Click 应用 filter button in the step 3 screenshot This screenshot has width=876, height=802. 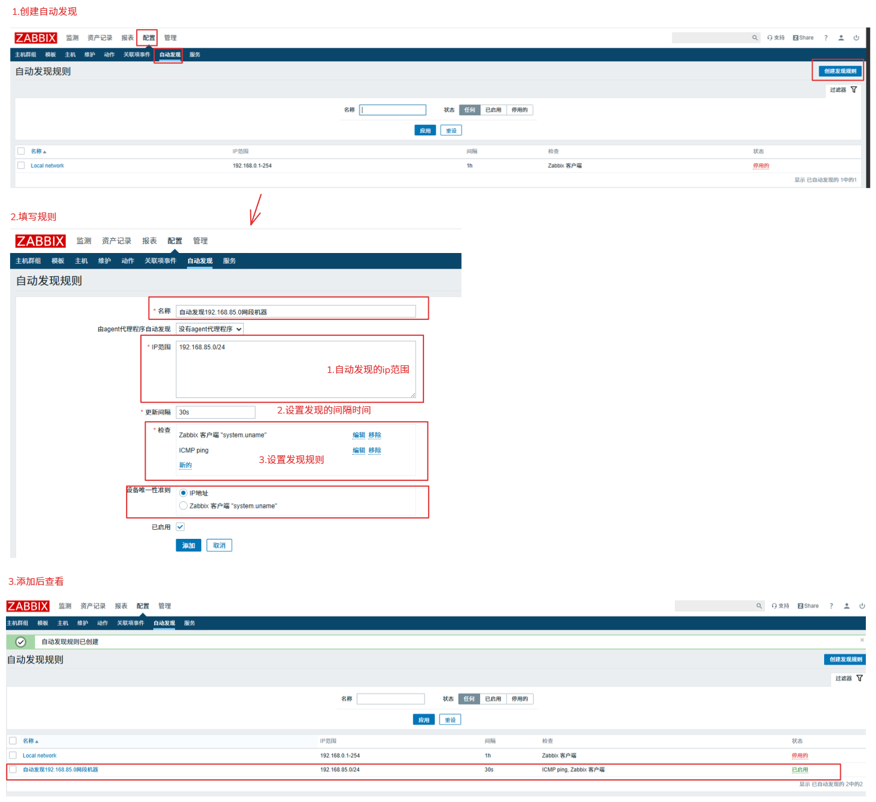[423, 720]
